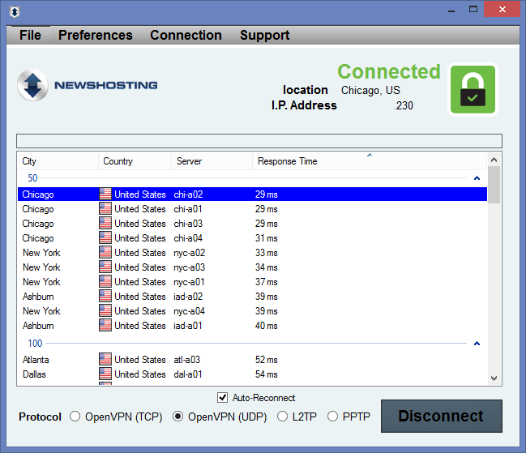Click the US flag in chi-a03 row
This screenshot has height=453, width=526.
pyautogui.click(x=105, y=224)
